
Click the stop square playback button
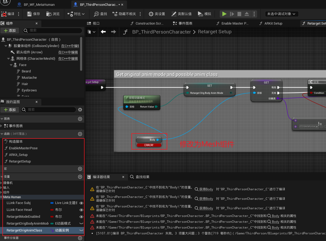239,14
